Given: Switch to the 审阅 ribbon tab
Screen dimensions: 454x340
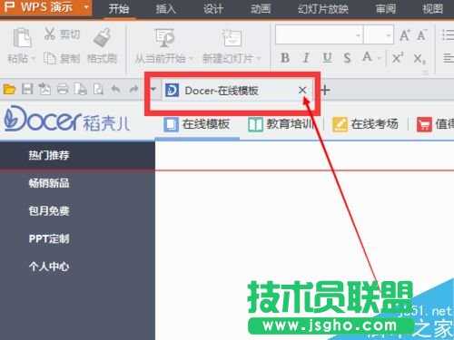Looking at the screenshot, I should tap(386, 9).
